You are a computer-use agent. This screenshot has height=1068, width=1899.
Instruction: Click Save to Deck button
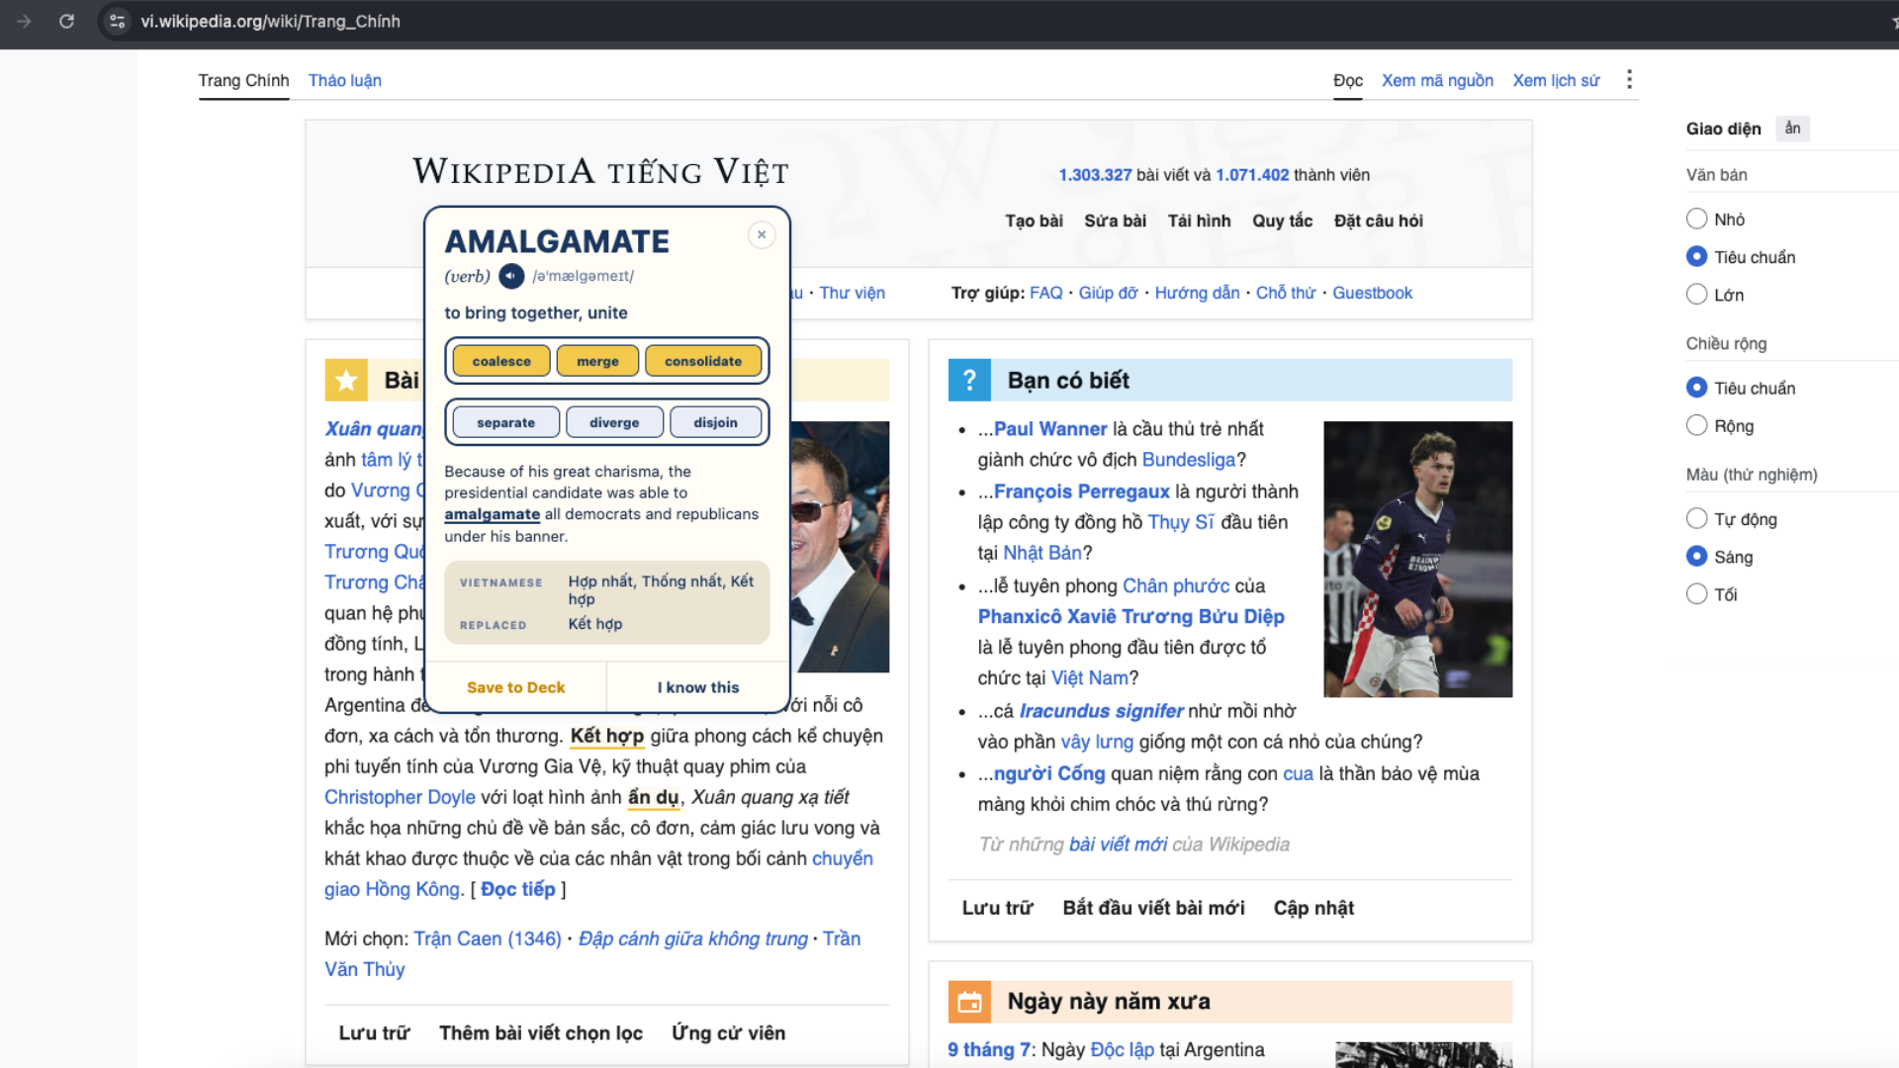(515, 687)
